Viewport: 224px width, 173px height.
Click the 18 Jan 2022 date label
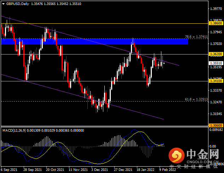[x=145, y=170]
